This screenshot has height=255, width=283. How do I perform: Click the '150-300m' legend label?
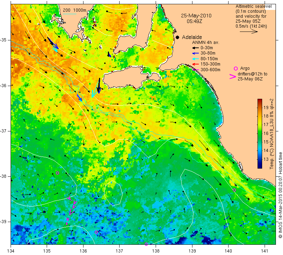coord(210,64)
